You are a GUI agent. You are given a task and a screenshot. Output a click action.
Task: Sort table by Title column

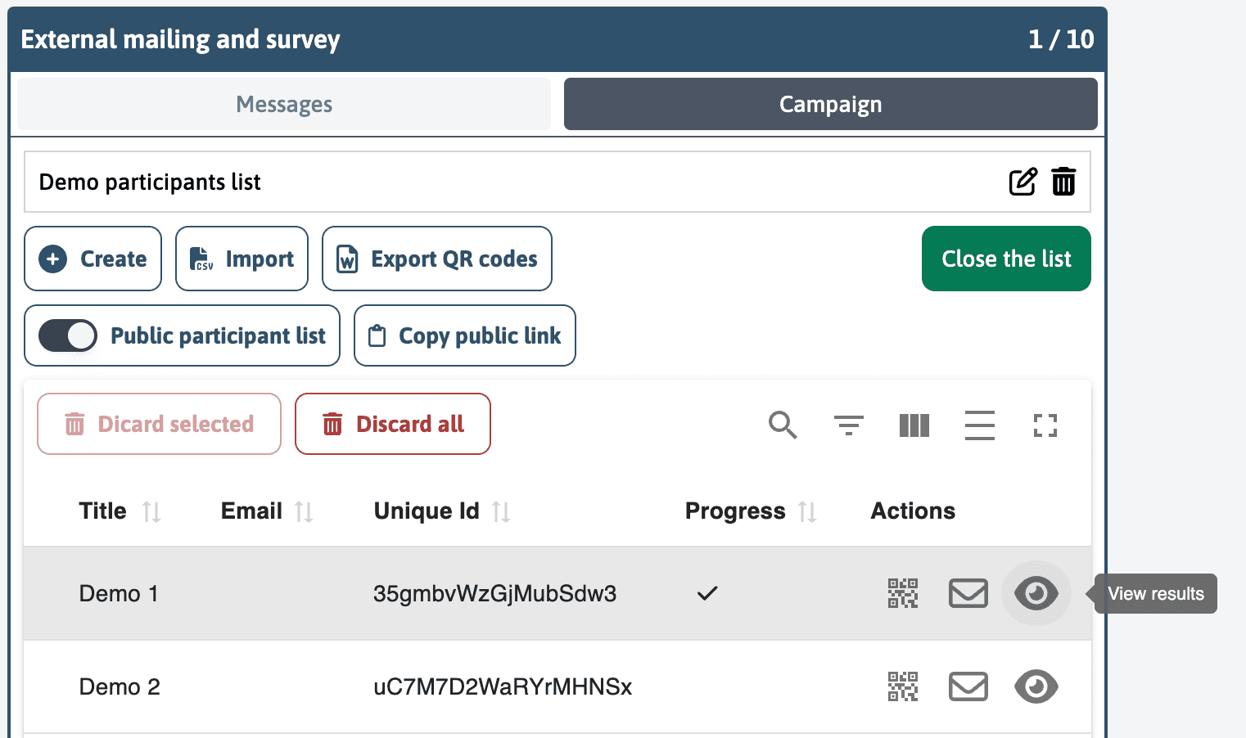click(x=151, y=511)
